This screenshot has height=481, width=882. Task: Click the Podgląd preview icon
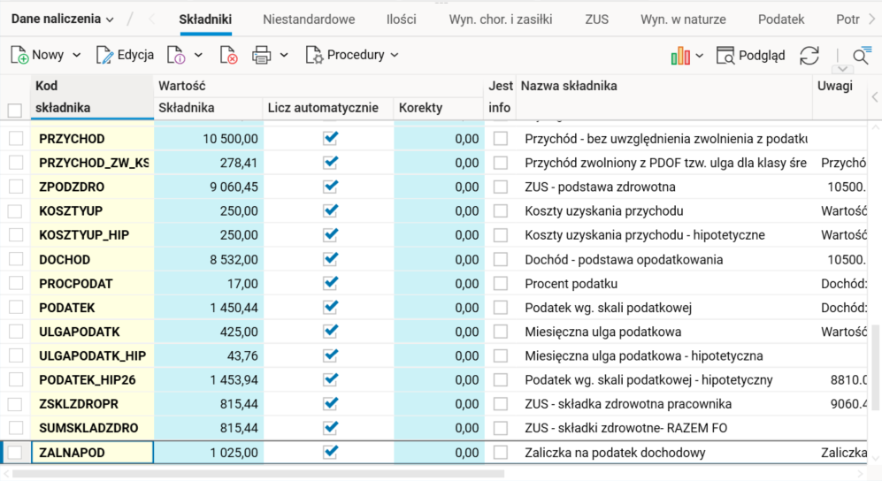click(x=725, y=56)
